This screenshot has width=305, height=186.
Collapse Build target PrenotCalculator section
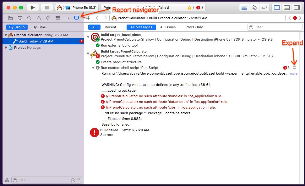[x=88, y=54]
